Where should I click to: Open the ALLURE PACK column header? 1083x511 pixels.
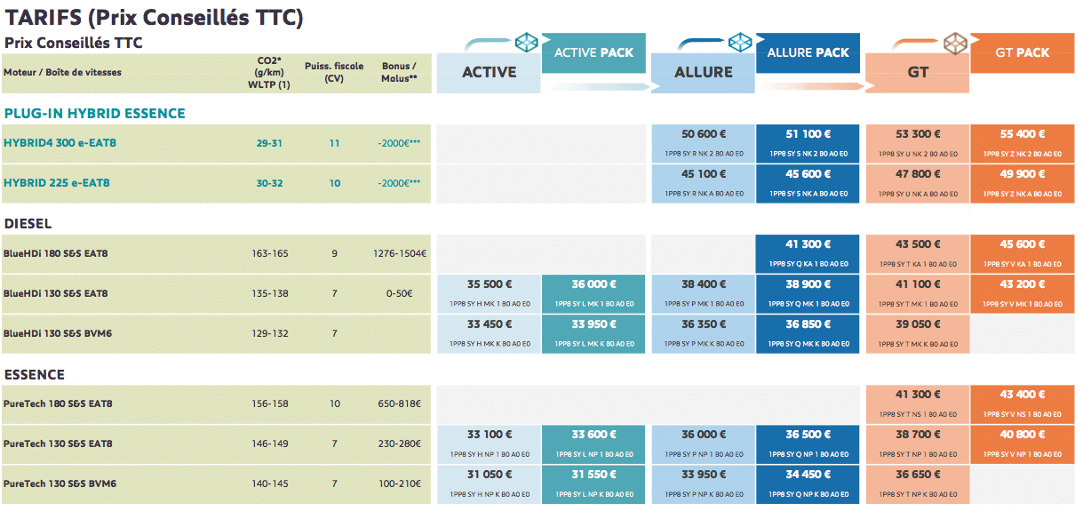[x=808, y=53]
